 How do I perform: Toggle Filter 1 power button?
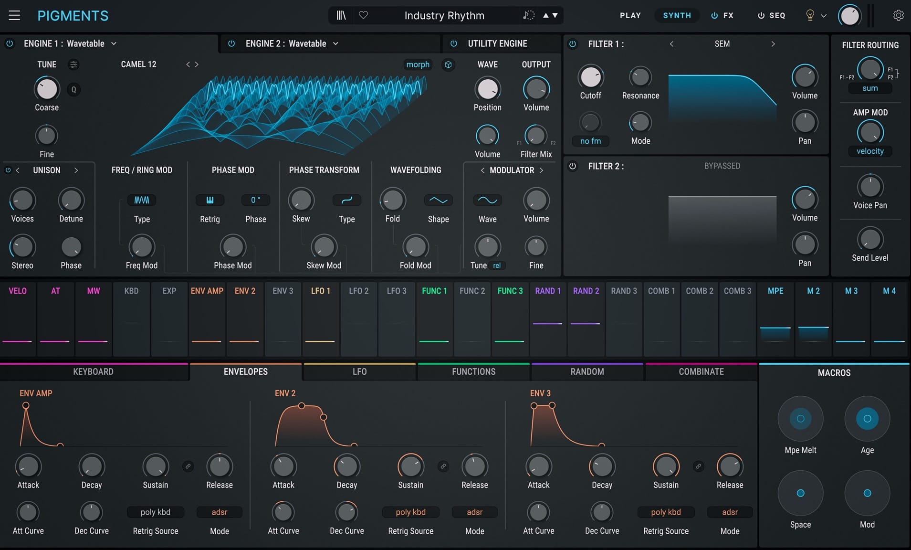pyautogui.click(x=573, y=44)
